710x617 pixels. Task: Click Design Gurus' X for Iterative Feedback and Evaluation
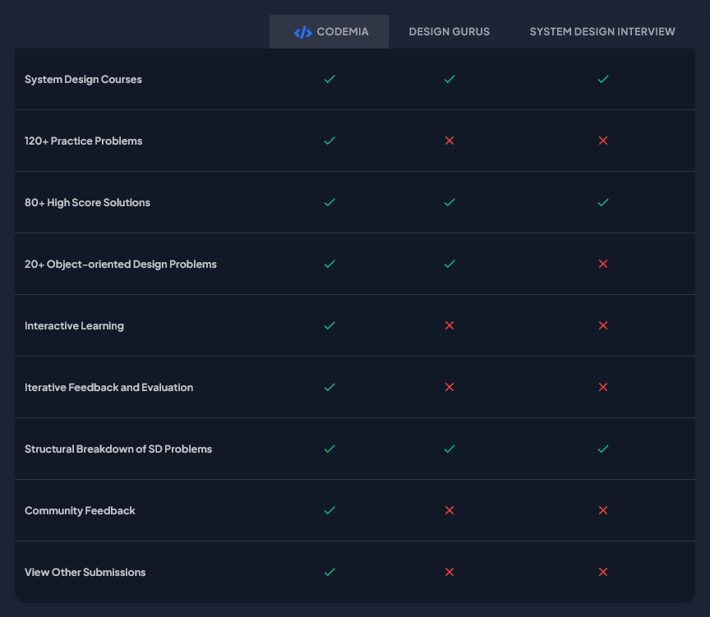coord(450,388)
